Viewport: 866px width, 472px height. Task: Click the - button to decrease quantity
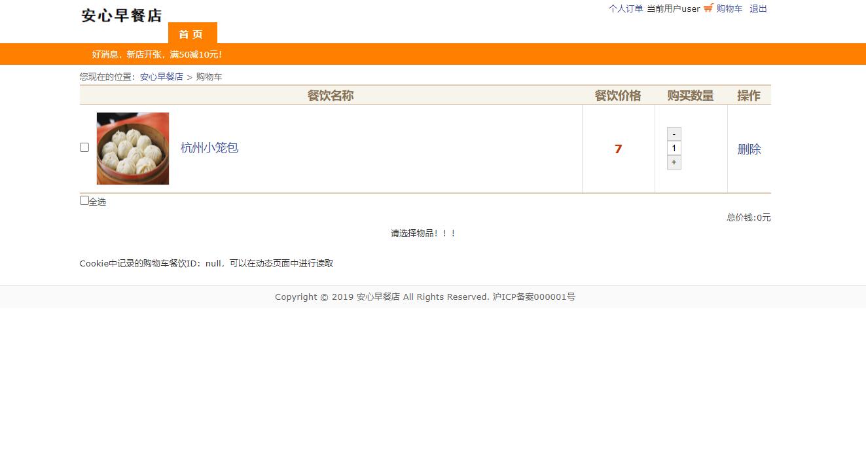coord(674,134)
